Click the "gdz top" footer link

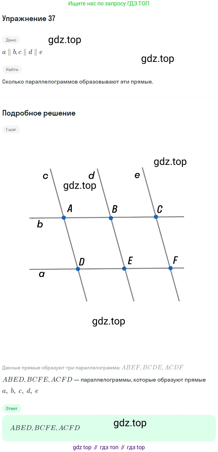(x=82, y=447)
